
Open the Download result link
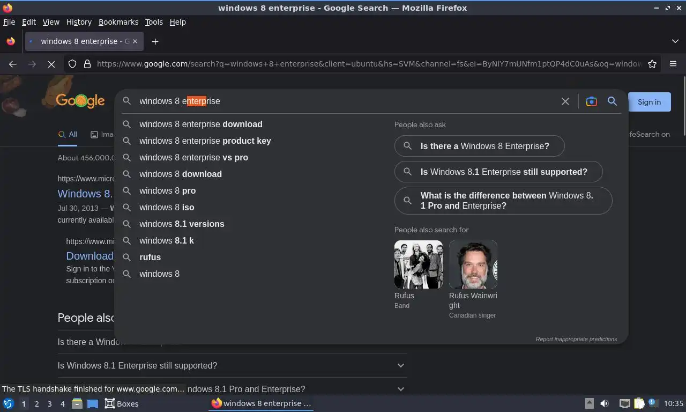coord(90,256)
